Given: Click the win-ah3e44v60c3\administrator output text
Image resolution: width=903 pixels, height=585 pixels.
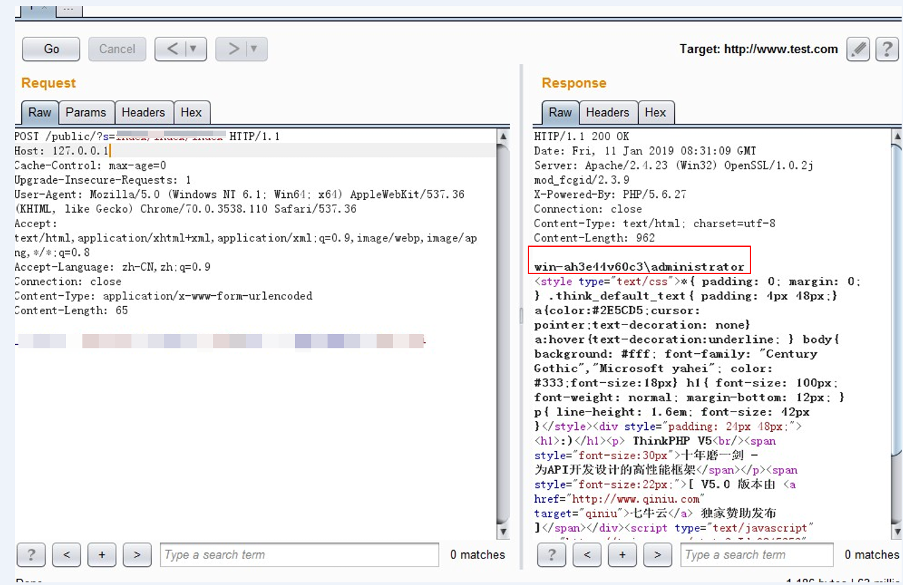Looking at the screenshot, I should [639, 267].
